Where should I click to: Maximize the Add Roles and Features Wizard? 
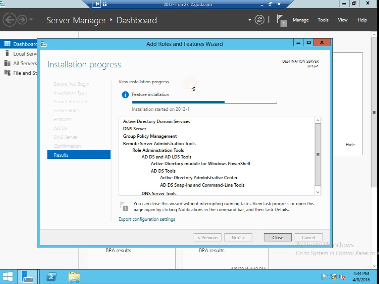pos(308,43)
